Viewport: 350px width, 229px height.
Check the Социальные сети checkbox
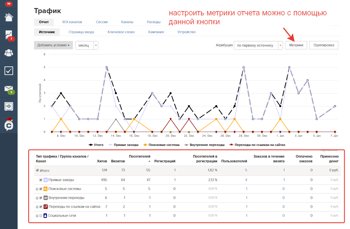click(41, 216)
